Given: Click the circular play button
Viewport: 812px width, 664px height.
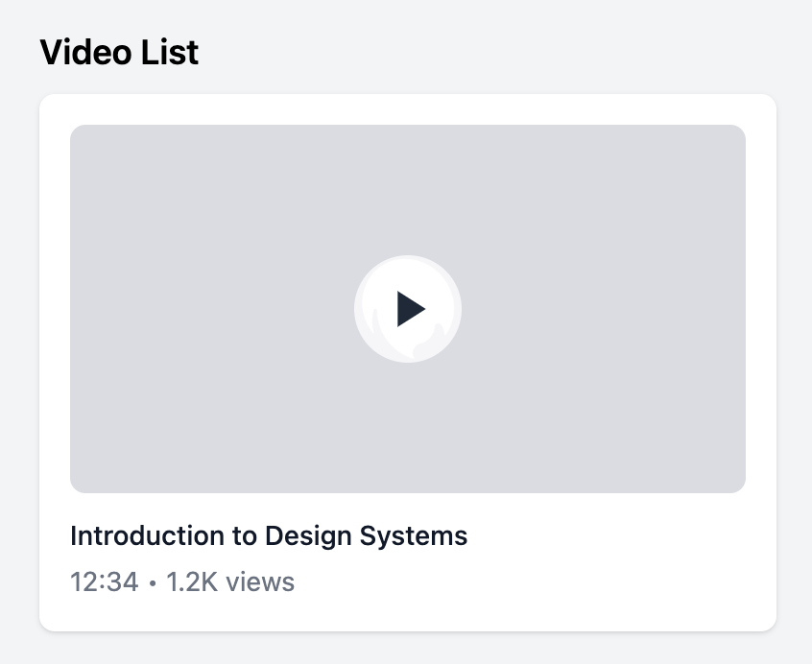Looking at the screenshot, I should click(x=408, y=309).
